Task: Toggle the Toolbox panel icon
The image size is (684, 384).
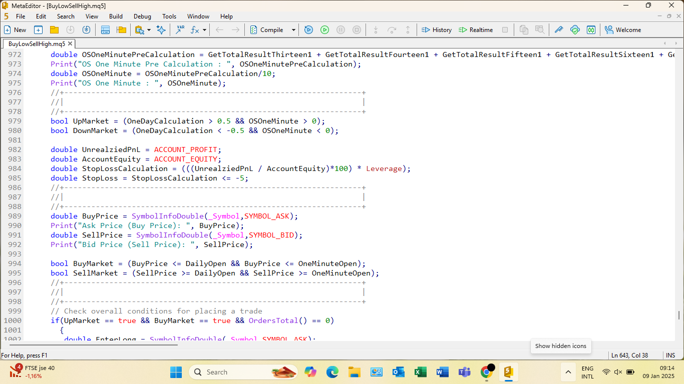Action: pyautogui.click(x=105, y=30)
